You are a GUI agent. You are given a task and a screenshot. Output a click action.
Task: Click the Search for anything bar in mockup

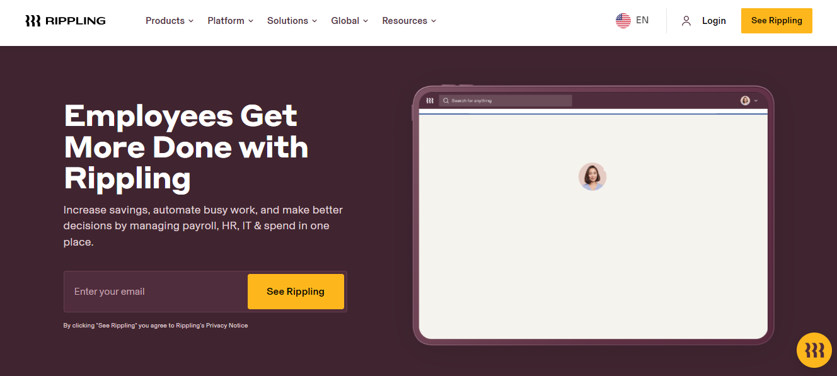(x=505, y=101)
